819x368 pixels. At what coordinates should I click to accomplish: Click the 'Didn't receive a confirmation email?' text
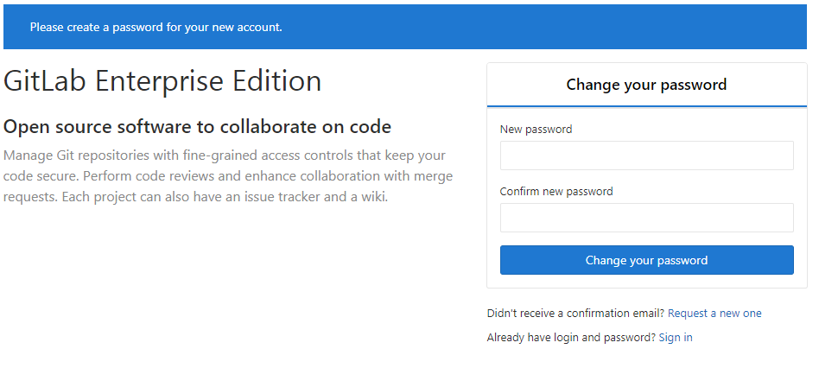[x=575, y=314]
